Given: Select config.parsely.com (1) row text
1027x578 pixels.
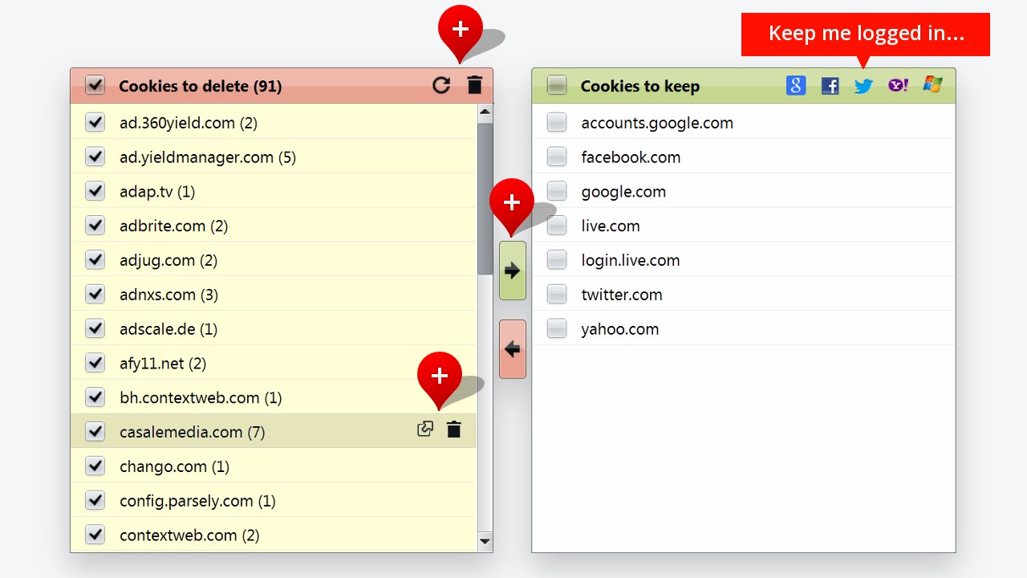Looking at the screenshot, I should pyautogui.click(x=197, y=501).
